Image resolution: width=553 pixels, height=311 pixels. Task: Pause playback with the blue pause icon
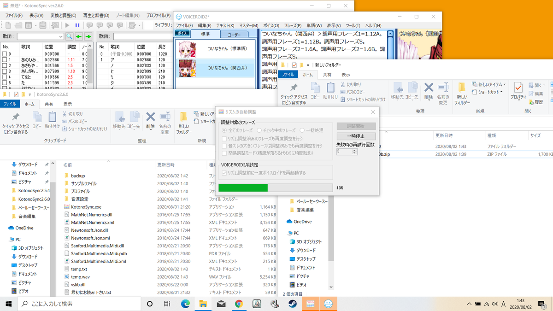(x=77, y=25)
